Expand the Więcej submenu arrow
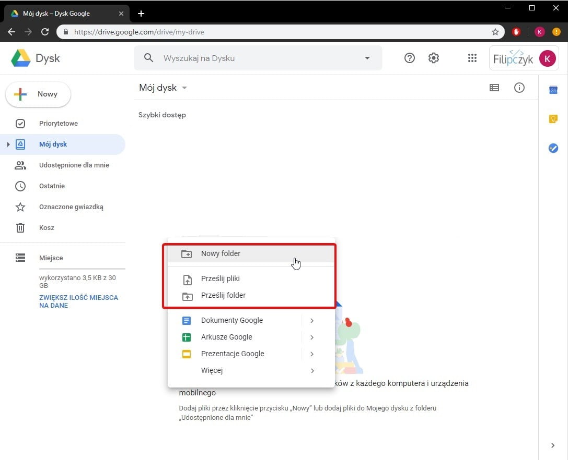The height and width of the screenshot is (460, 568). click(312, 371)
